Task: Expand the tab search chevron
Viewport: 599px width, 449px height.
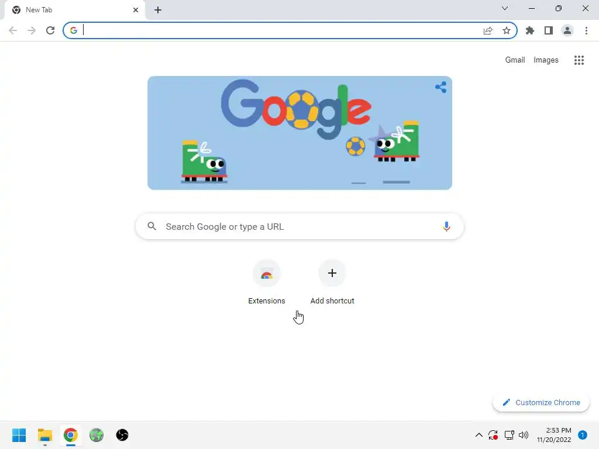Action: (505, 8)
